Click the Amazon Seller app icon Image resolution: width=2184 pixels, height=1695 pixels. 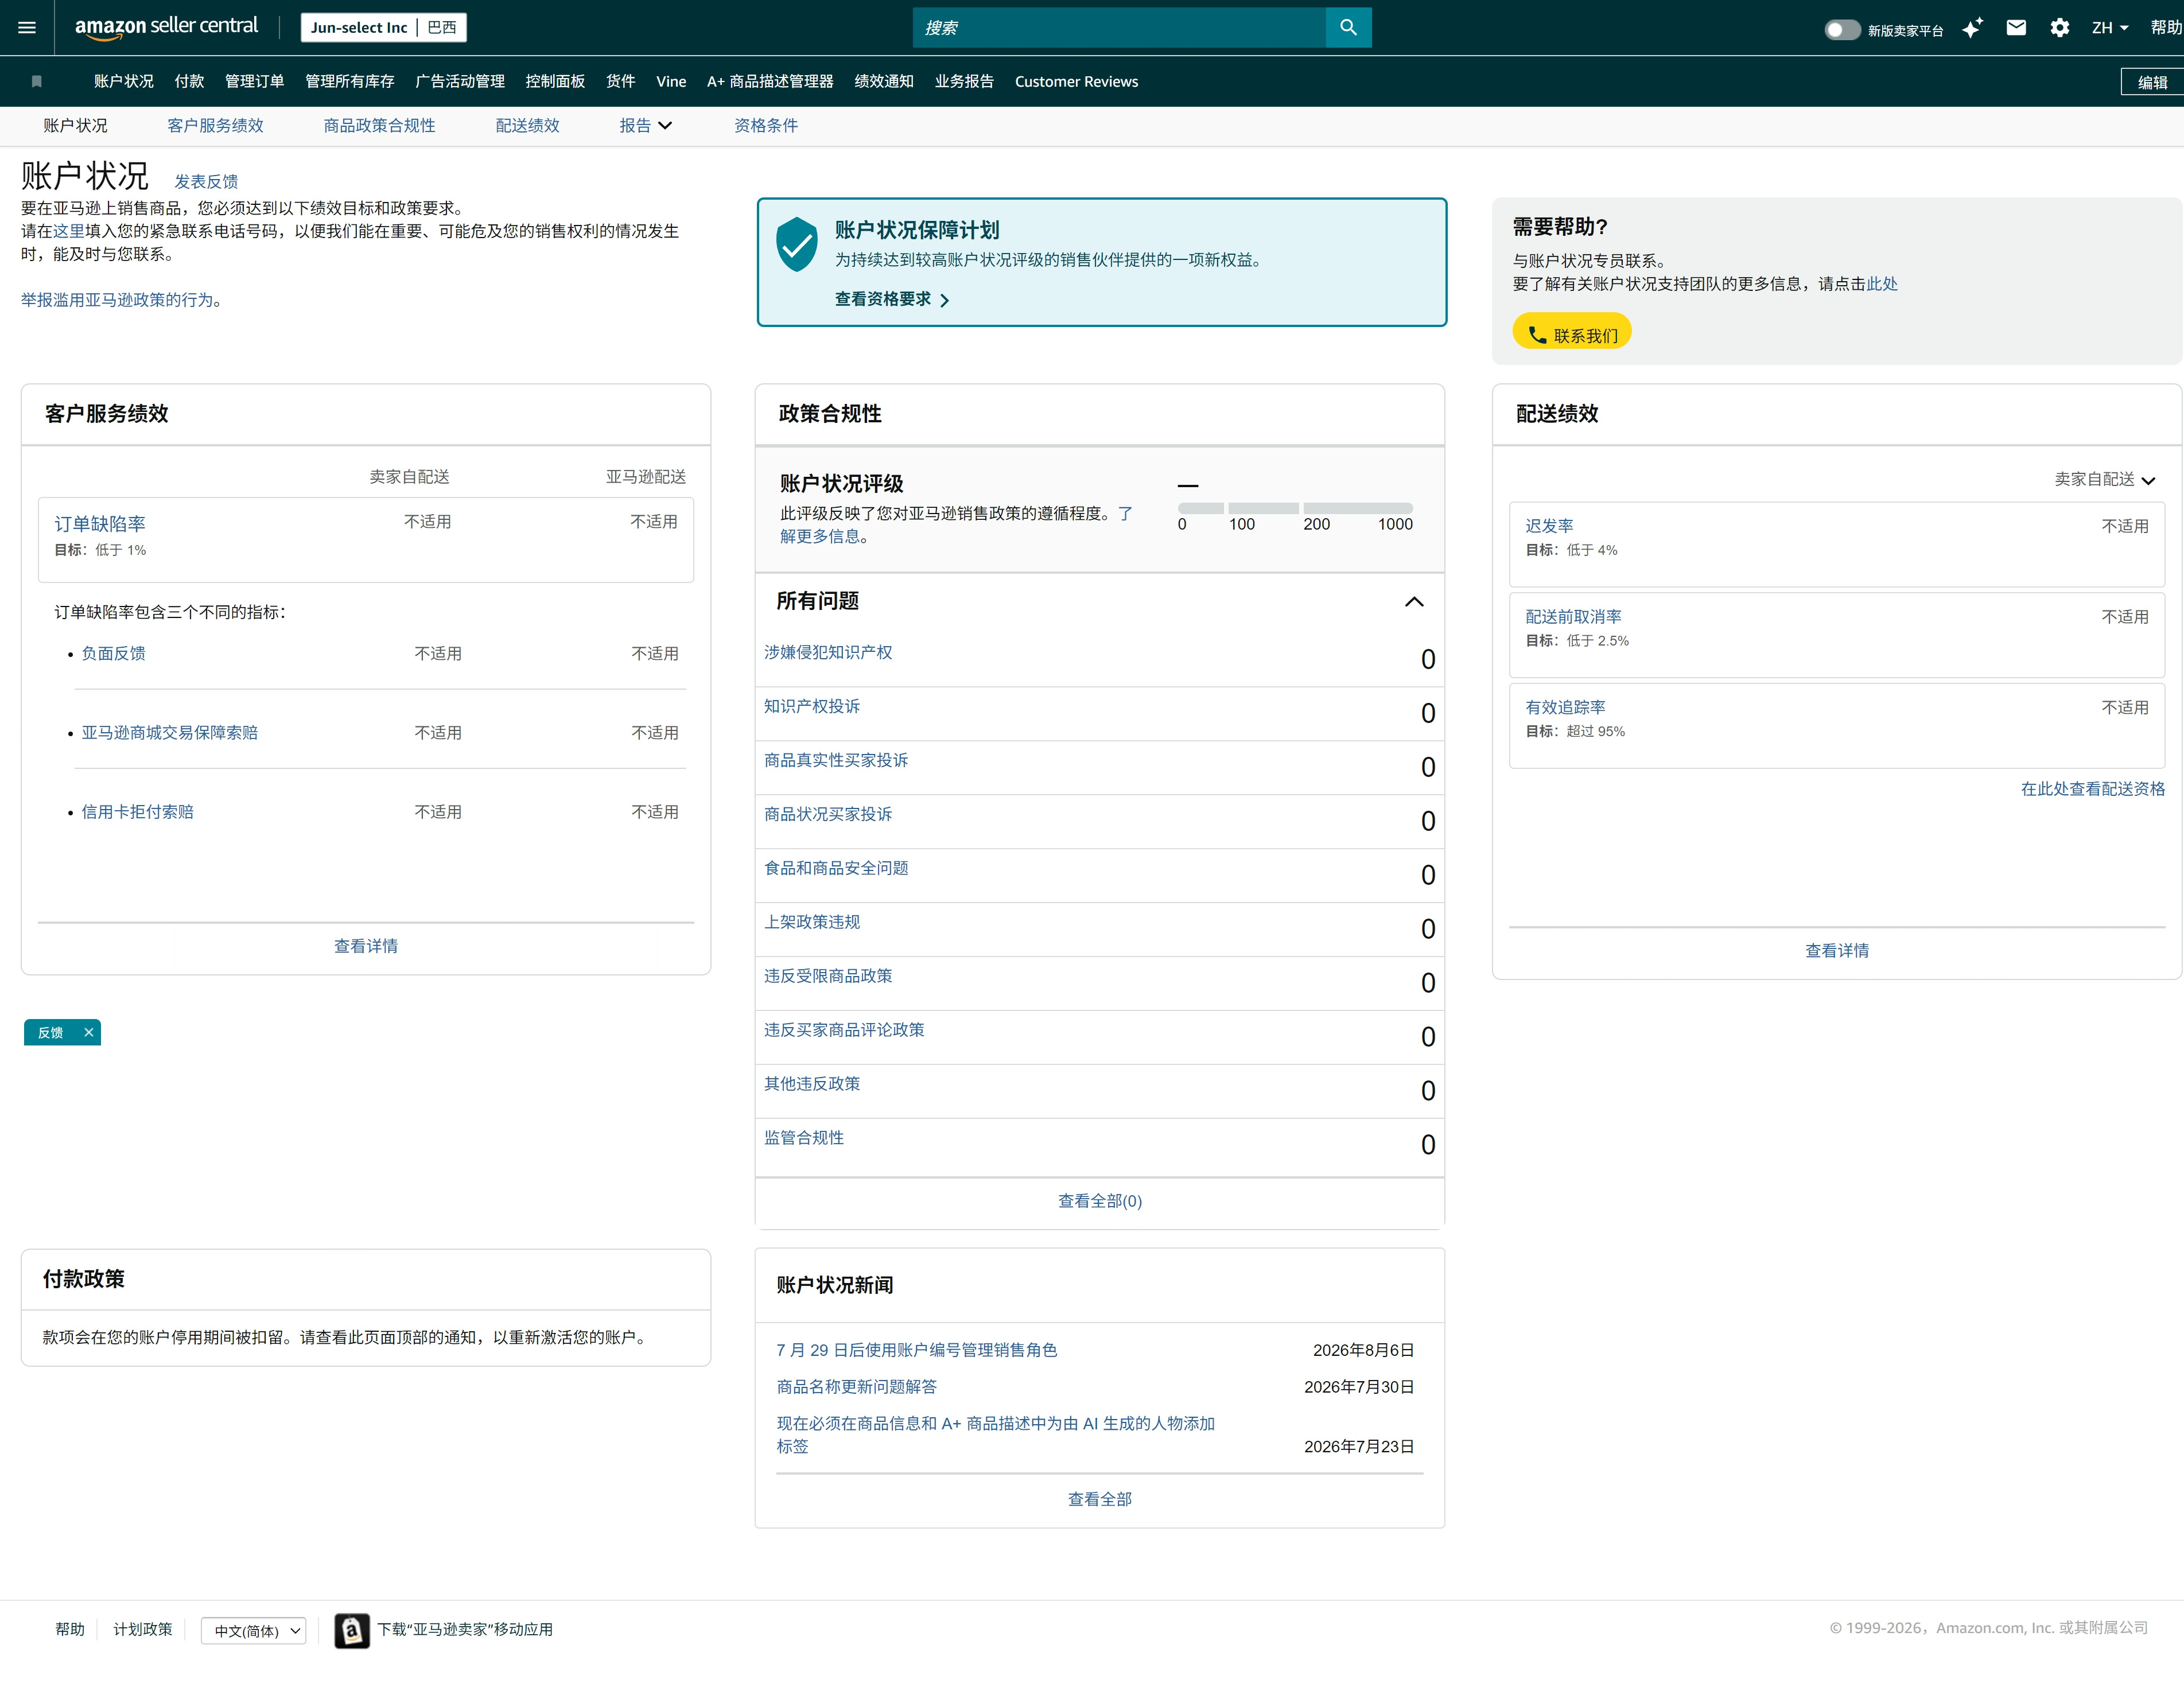pos(351,1630)
